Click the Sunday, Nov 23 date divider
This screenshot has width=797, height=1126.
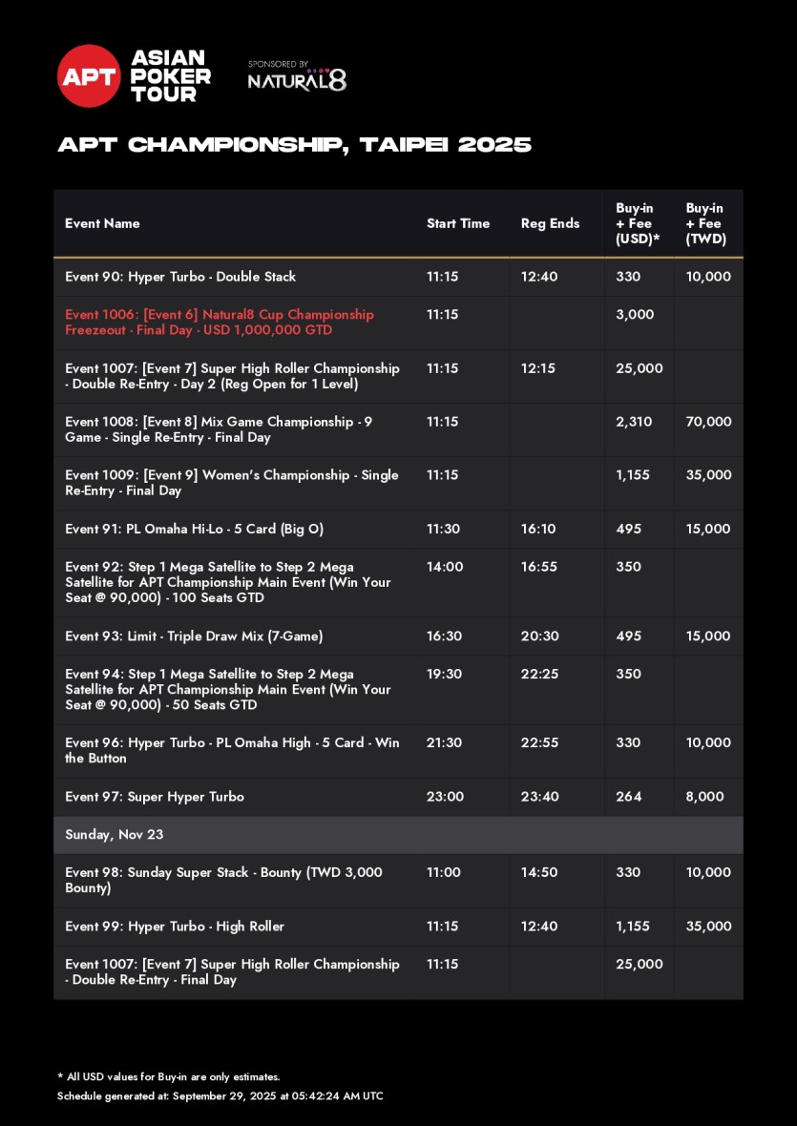115,834
